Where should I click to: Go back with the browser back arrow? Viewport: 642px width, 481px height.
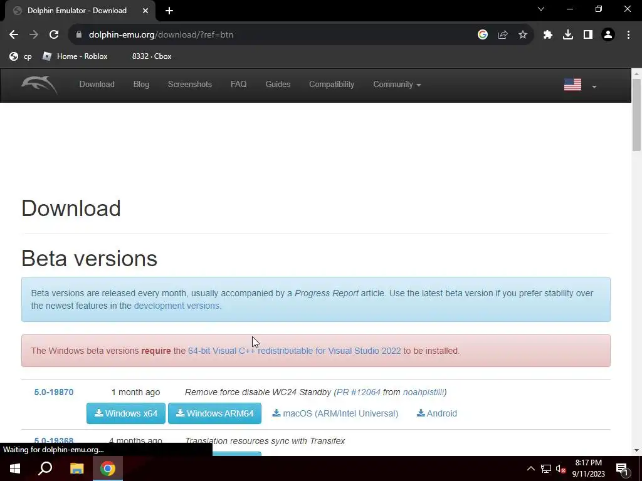[x=14, y=35]
